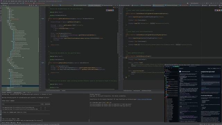This screenshot has width=222, height=125.
Task: Open terminal tabs dropdown arrow
Action: tap(30, 93)
